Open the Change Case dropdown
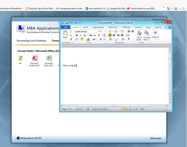The image size is (187, 147). [x=94, y=39]
